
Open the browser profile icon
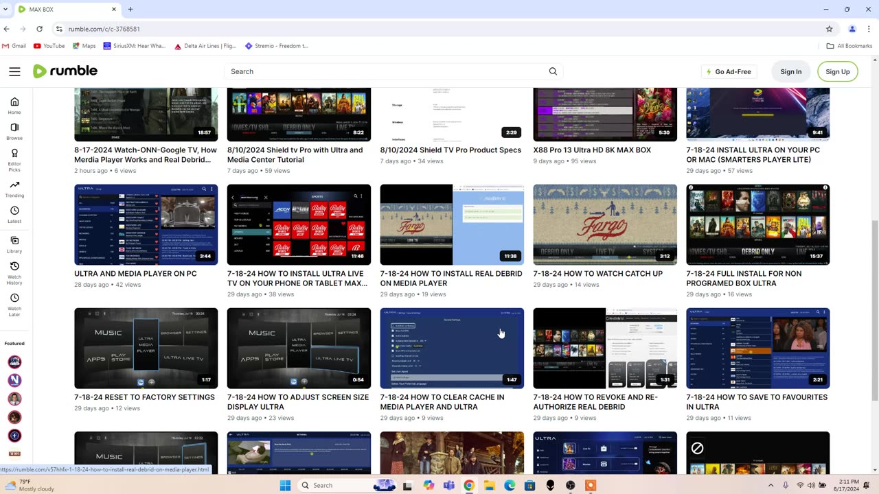852,29
